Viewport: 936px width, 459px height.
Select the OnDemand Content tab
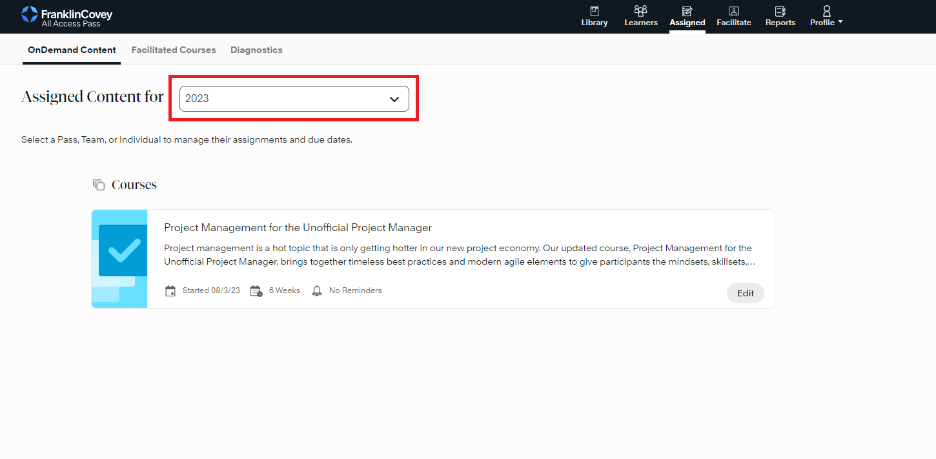pos(72,50)
